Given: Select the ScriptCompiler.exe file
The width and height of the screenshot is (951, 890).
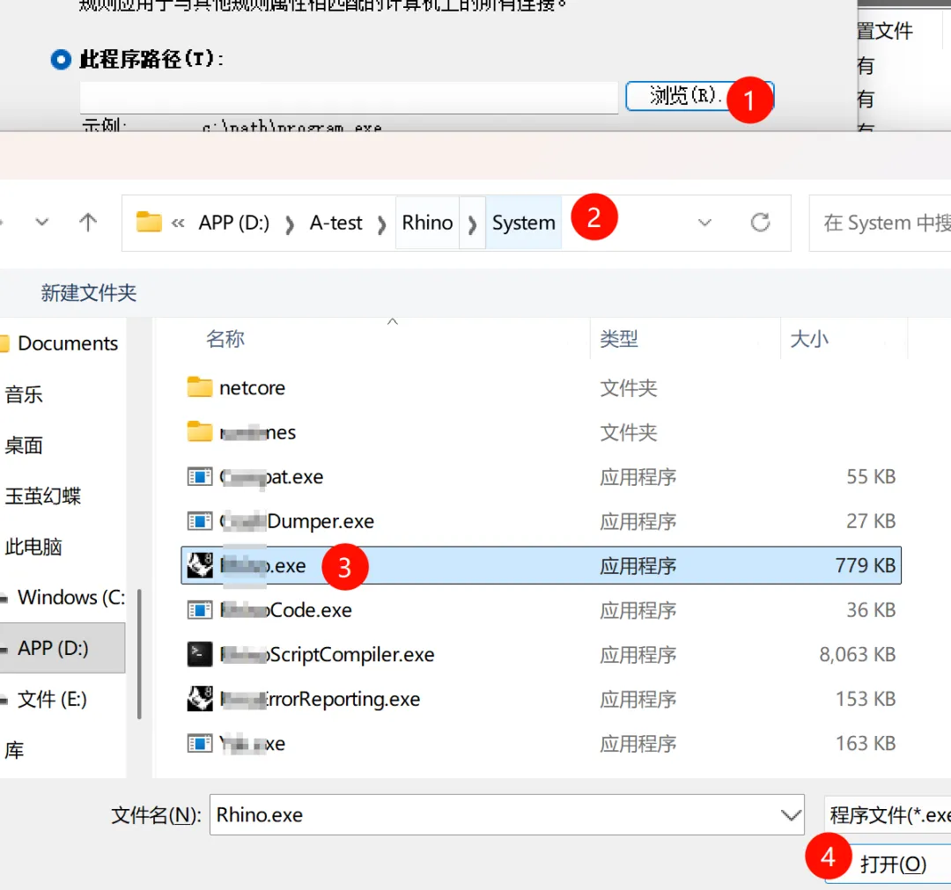Looking at the screenshot, I should click(x=327, y=654).
